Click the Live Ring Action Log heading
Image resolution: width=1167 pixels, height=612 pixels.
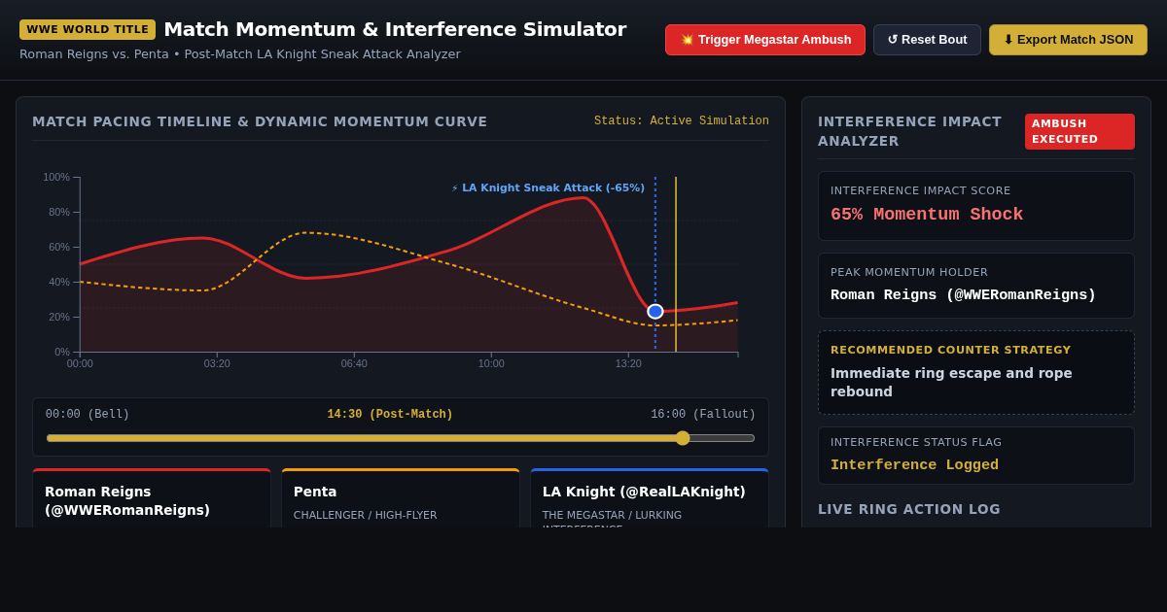click(909, 509)
